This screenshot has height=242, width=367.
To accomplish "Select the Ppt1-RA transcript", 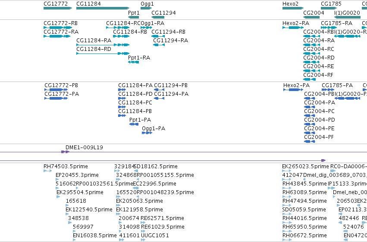I will point(133,62).
